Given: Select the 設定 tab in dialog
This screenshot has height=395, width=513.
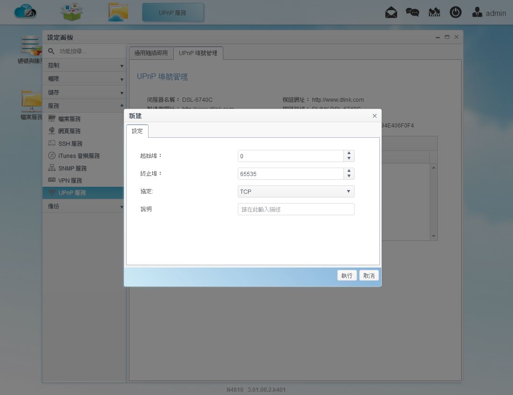Looking at the screenshot, I should [x=137, y=131].
